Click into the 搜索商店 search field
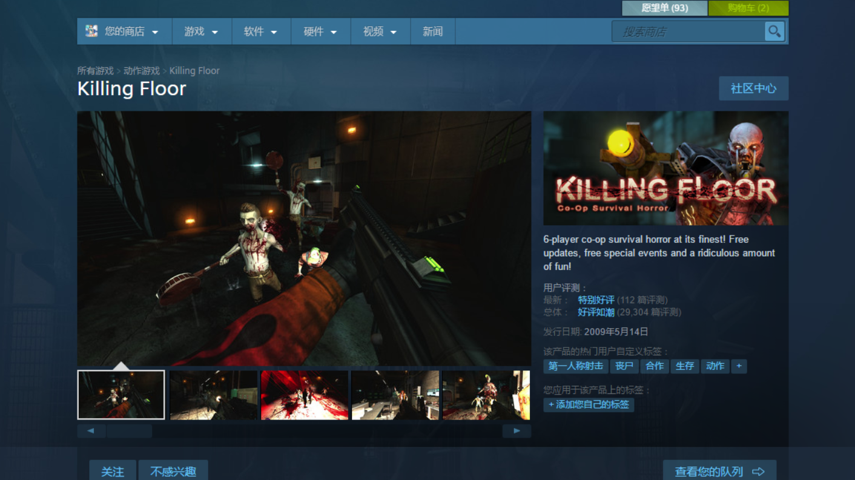The height and width of the screenshot is (480, 855). point(689,31)
